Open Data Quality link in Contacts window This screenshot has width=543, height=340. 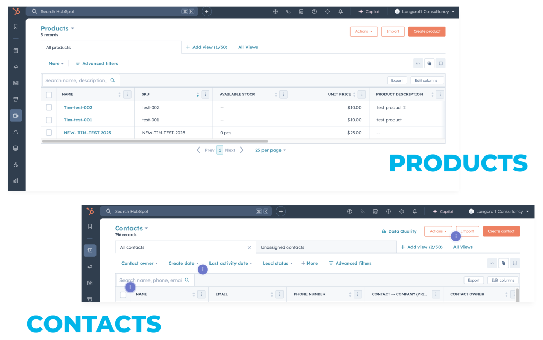(399, 231)
